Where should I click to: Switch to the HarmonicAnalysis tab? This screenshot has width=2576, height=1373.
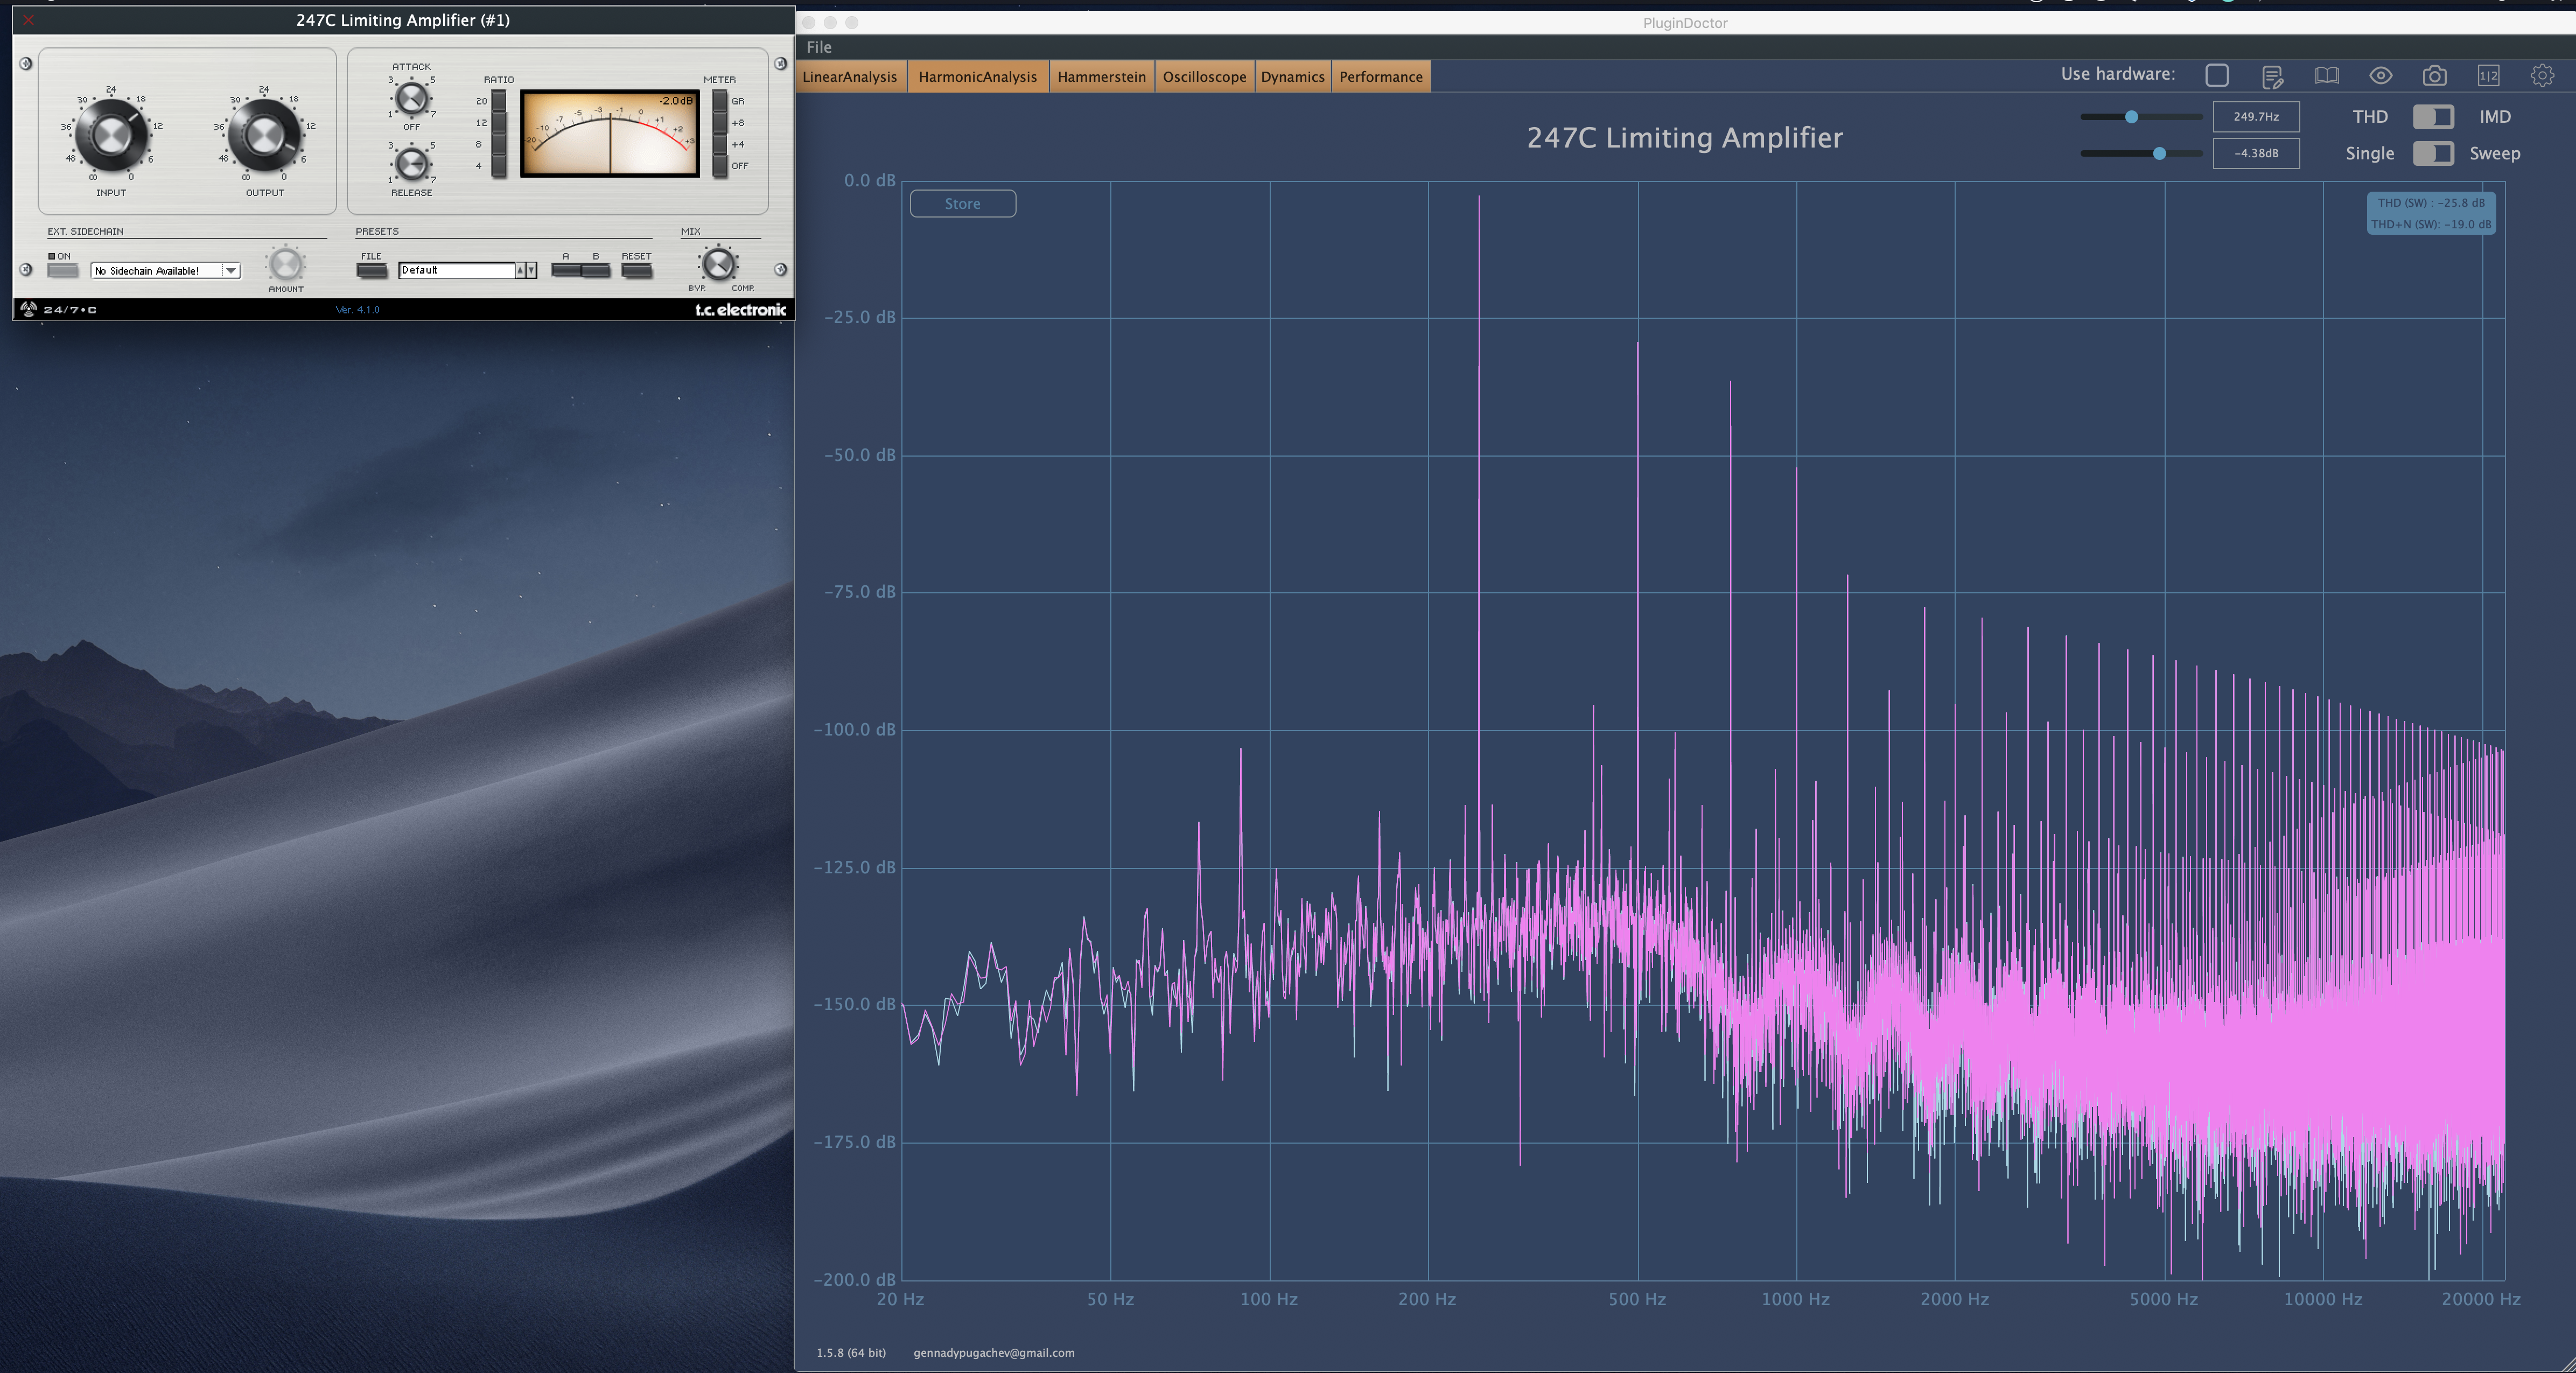click(x=978, y=77)
